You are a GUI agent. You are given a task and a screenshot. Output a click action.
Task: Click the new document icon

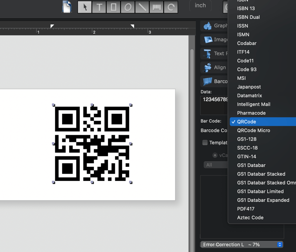(67, 6)
